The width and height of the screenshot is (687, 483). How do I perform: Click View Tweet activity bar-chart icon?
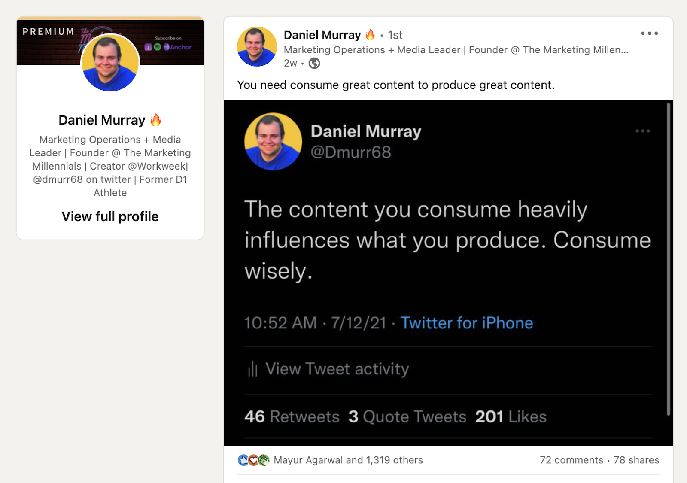[252, 369]
